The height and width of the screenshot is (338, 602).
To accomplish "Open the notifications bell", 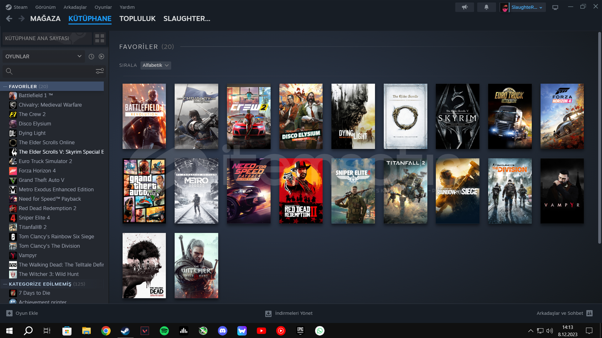I will (486, 7).
